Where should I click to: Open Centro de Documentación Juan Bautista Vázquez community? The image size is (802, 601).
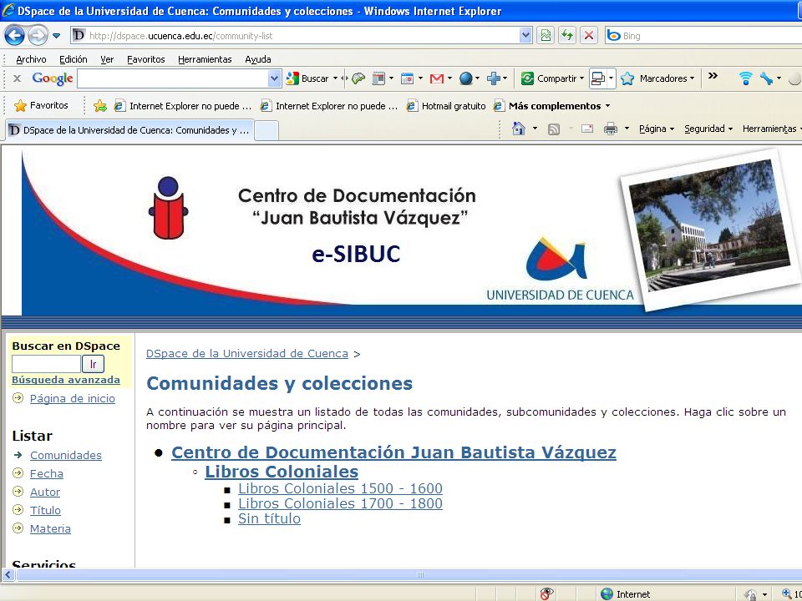pos(393,452)
